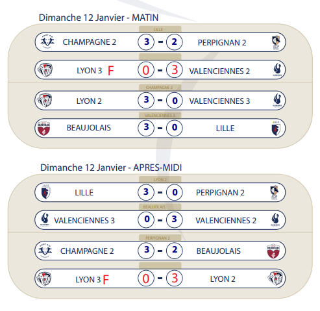Image resolution: width=320 pixels, height=311 pixels.
Task: Click the Champagne 2 logo in the first morning match
Action: click(x=47, y=42)
